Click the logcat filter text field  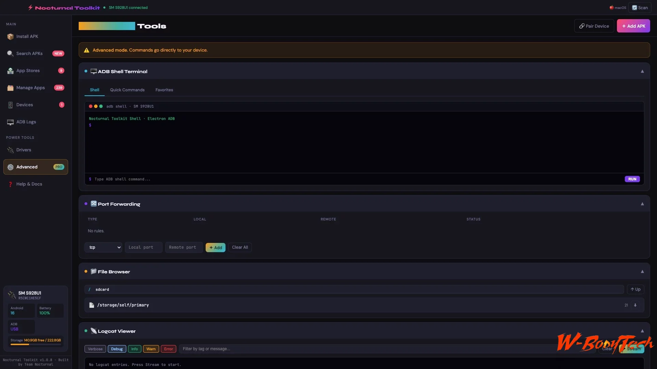387,349
